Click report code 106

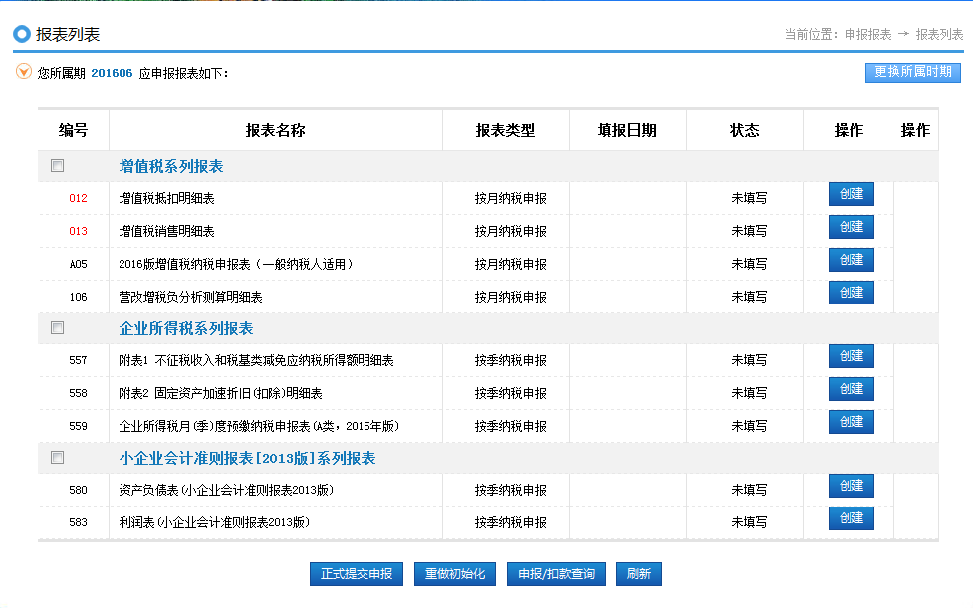(x=79, y=297)
